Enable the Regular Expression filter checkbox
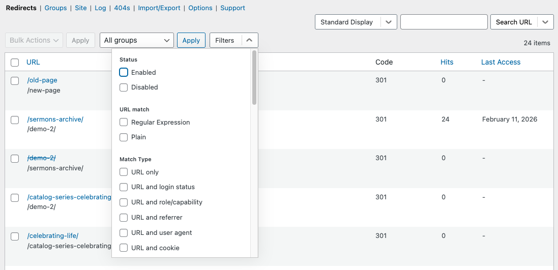The width and height of the screenshot is (558, 270). (x=124, y=123)
